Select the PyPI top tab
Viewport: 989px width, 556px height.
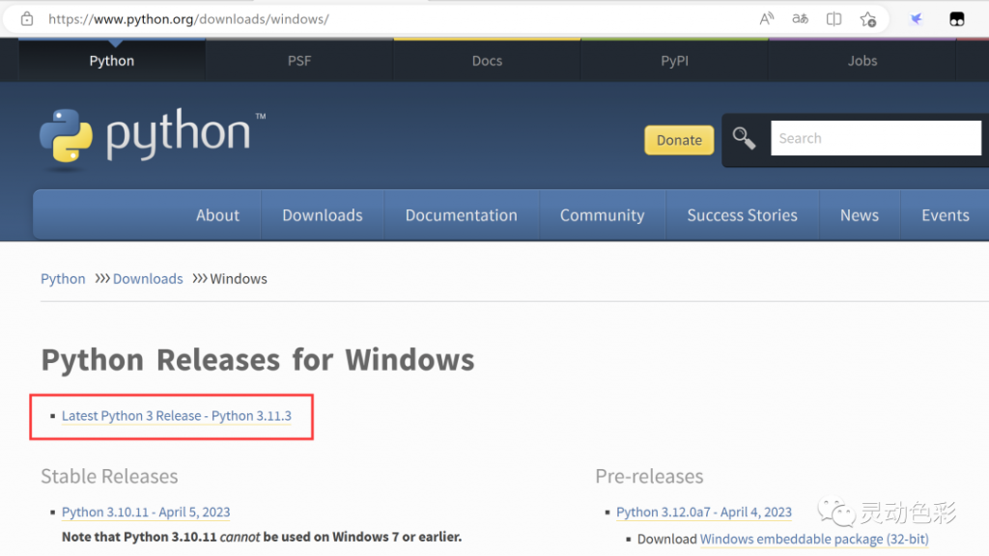pyautogui.click(x=675, y=61)
